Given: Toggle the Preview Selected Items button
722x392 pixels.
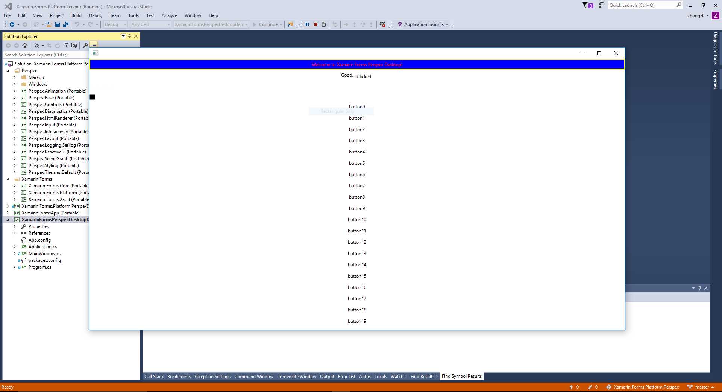Looking at the screenshot, I should click(x=94, y=45).
